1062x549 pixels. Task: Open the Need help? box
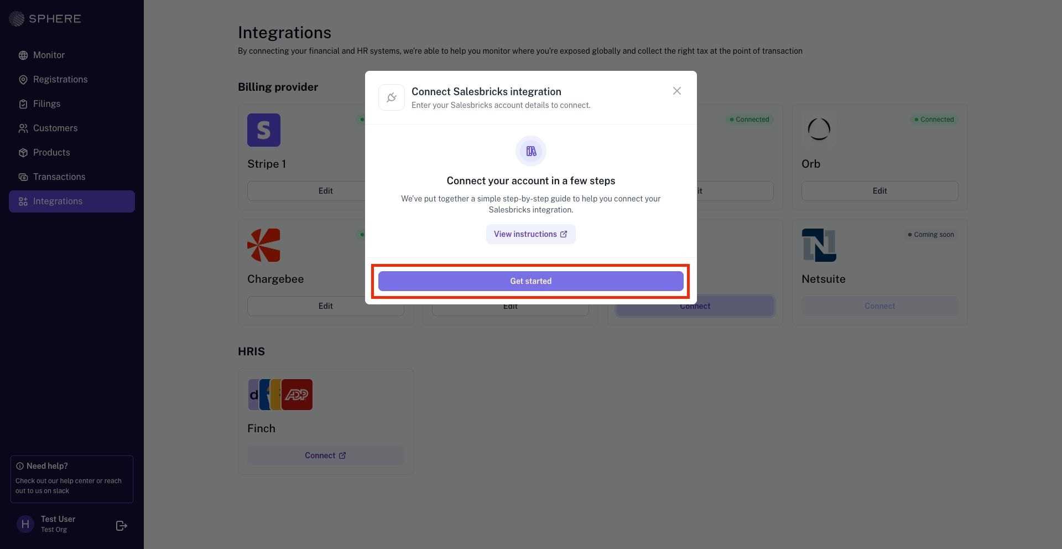click(x=72, y=479)
